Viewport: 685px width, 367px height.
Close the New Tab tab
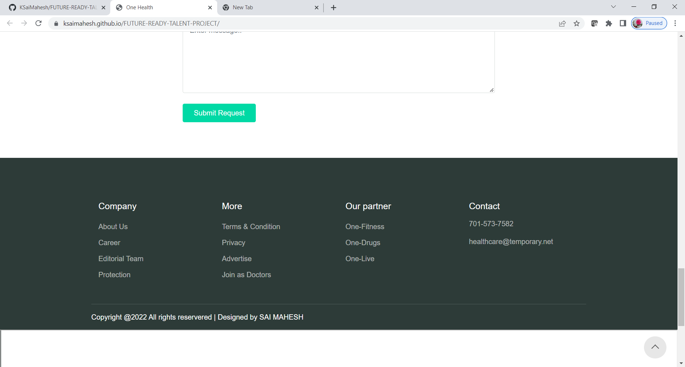[316, 7]
